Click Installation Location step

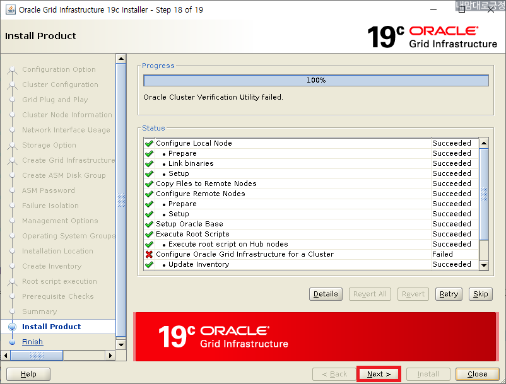click(x=57, y=251)
